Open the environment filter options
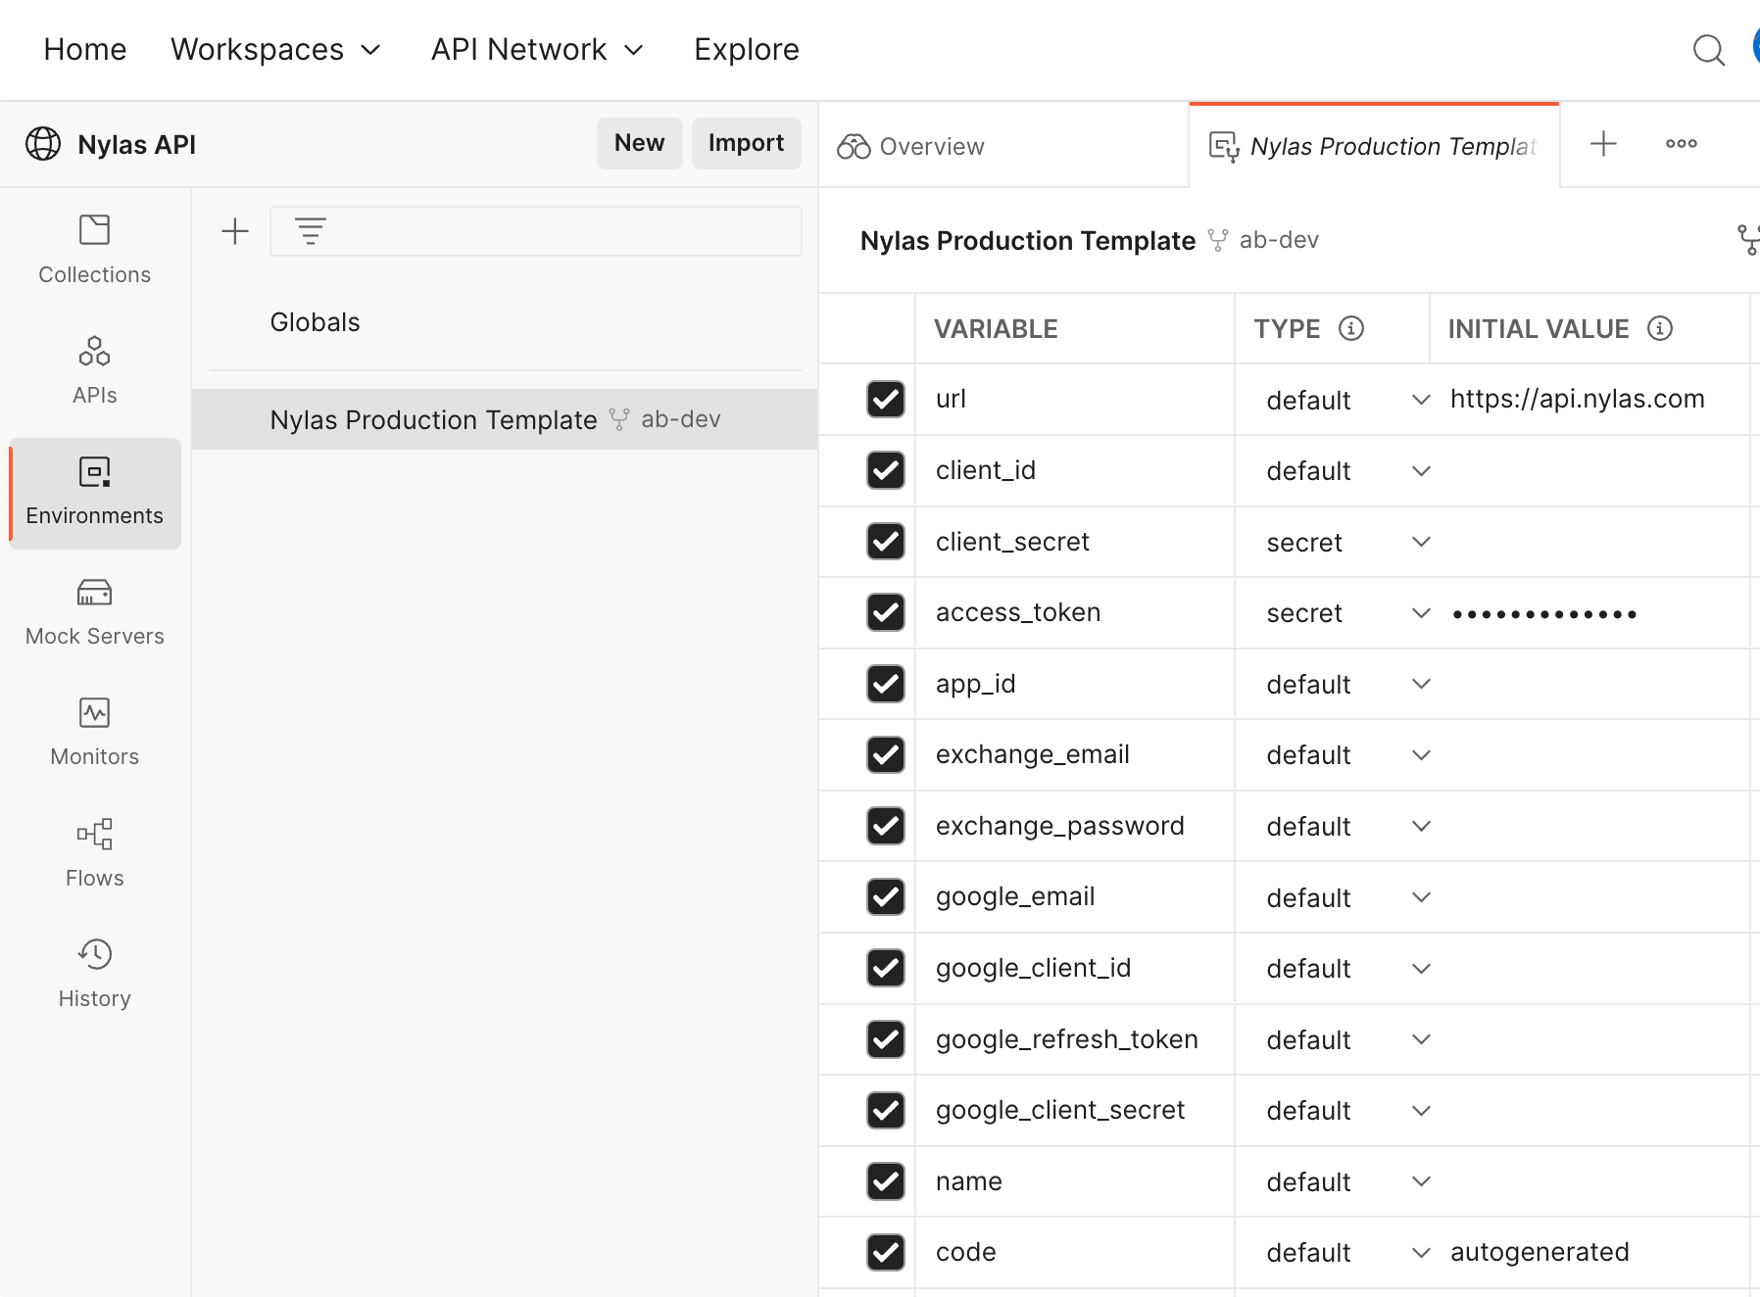Image resolution: width=1760 pixels, height=1297 pixels. tap(310, 231)
